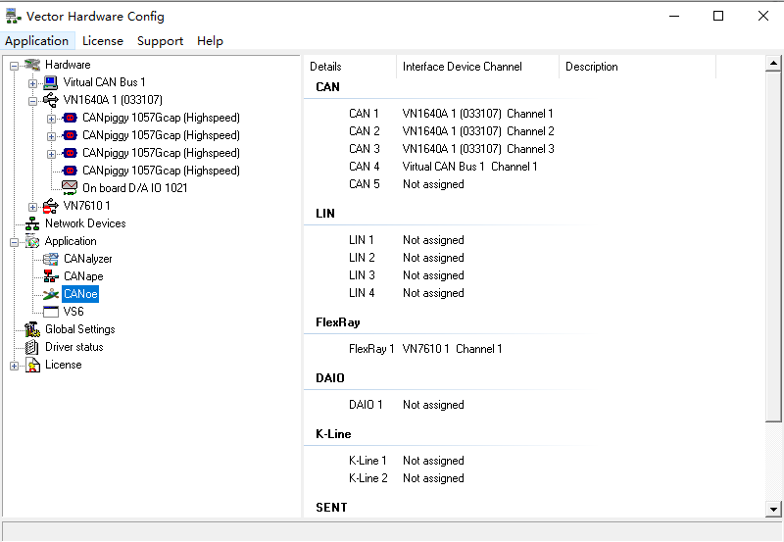Select the K-Line 1 row

click(407, 461)
